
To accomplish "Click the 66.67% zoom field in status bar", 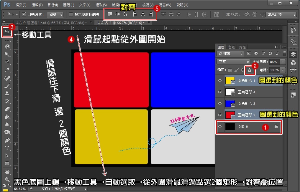I will (x=20, y=189).
